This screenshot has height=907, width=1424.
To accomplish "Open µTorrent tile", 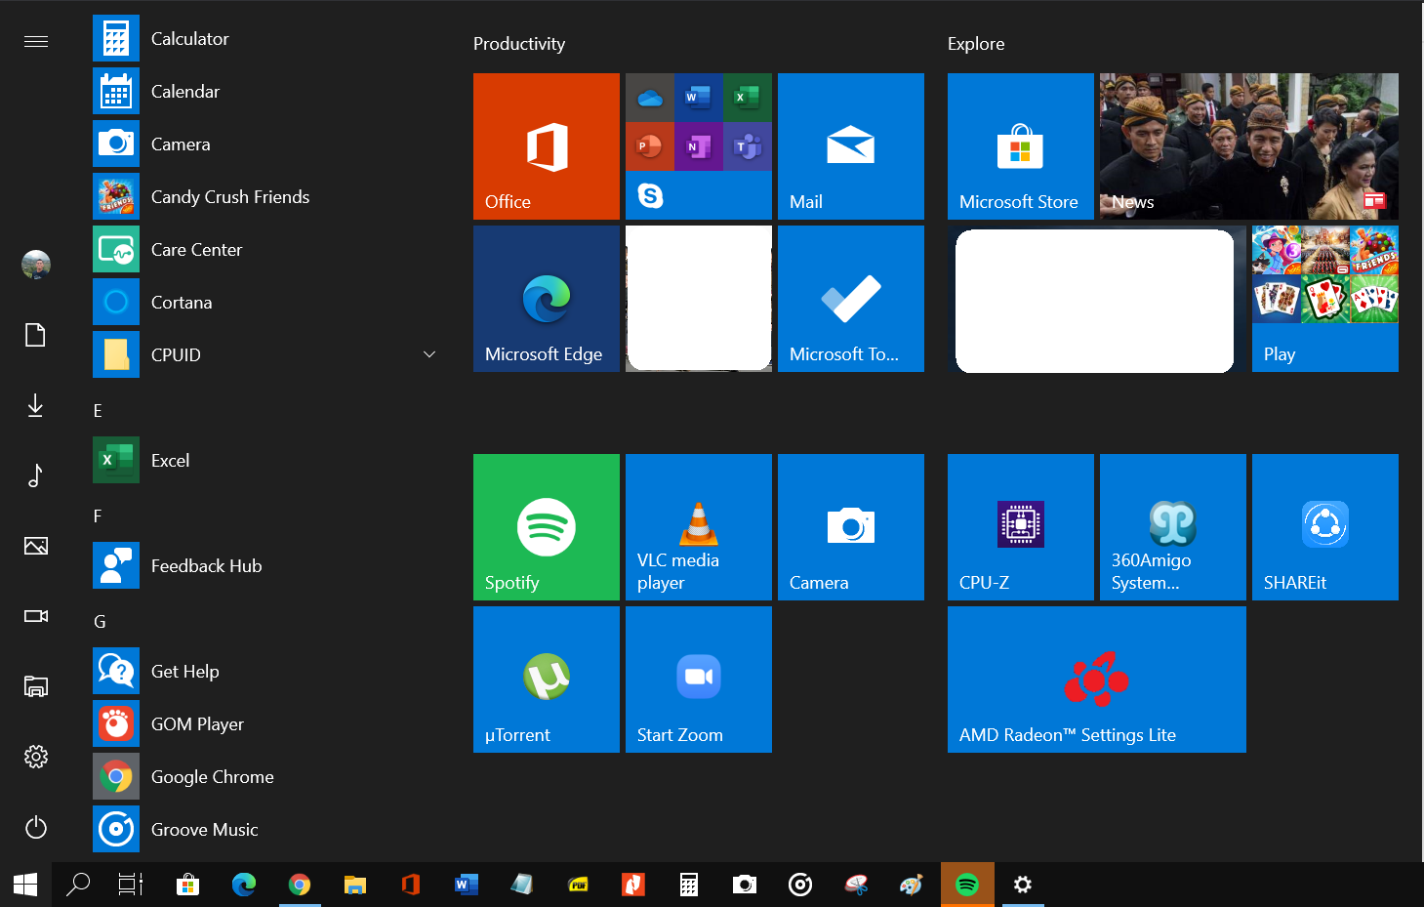I will pyautogui.click(x=547, y=680).
